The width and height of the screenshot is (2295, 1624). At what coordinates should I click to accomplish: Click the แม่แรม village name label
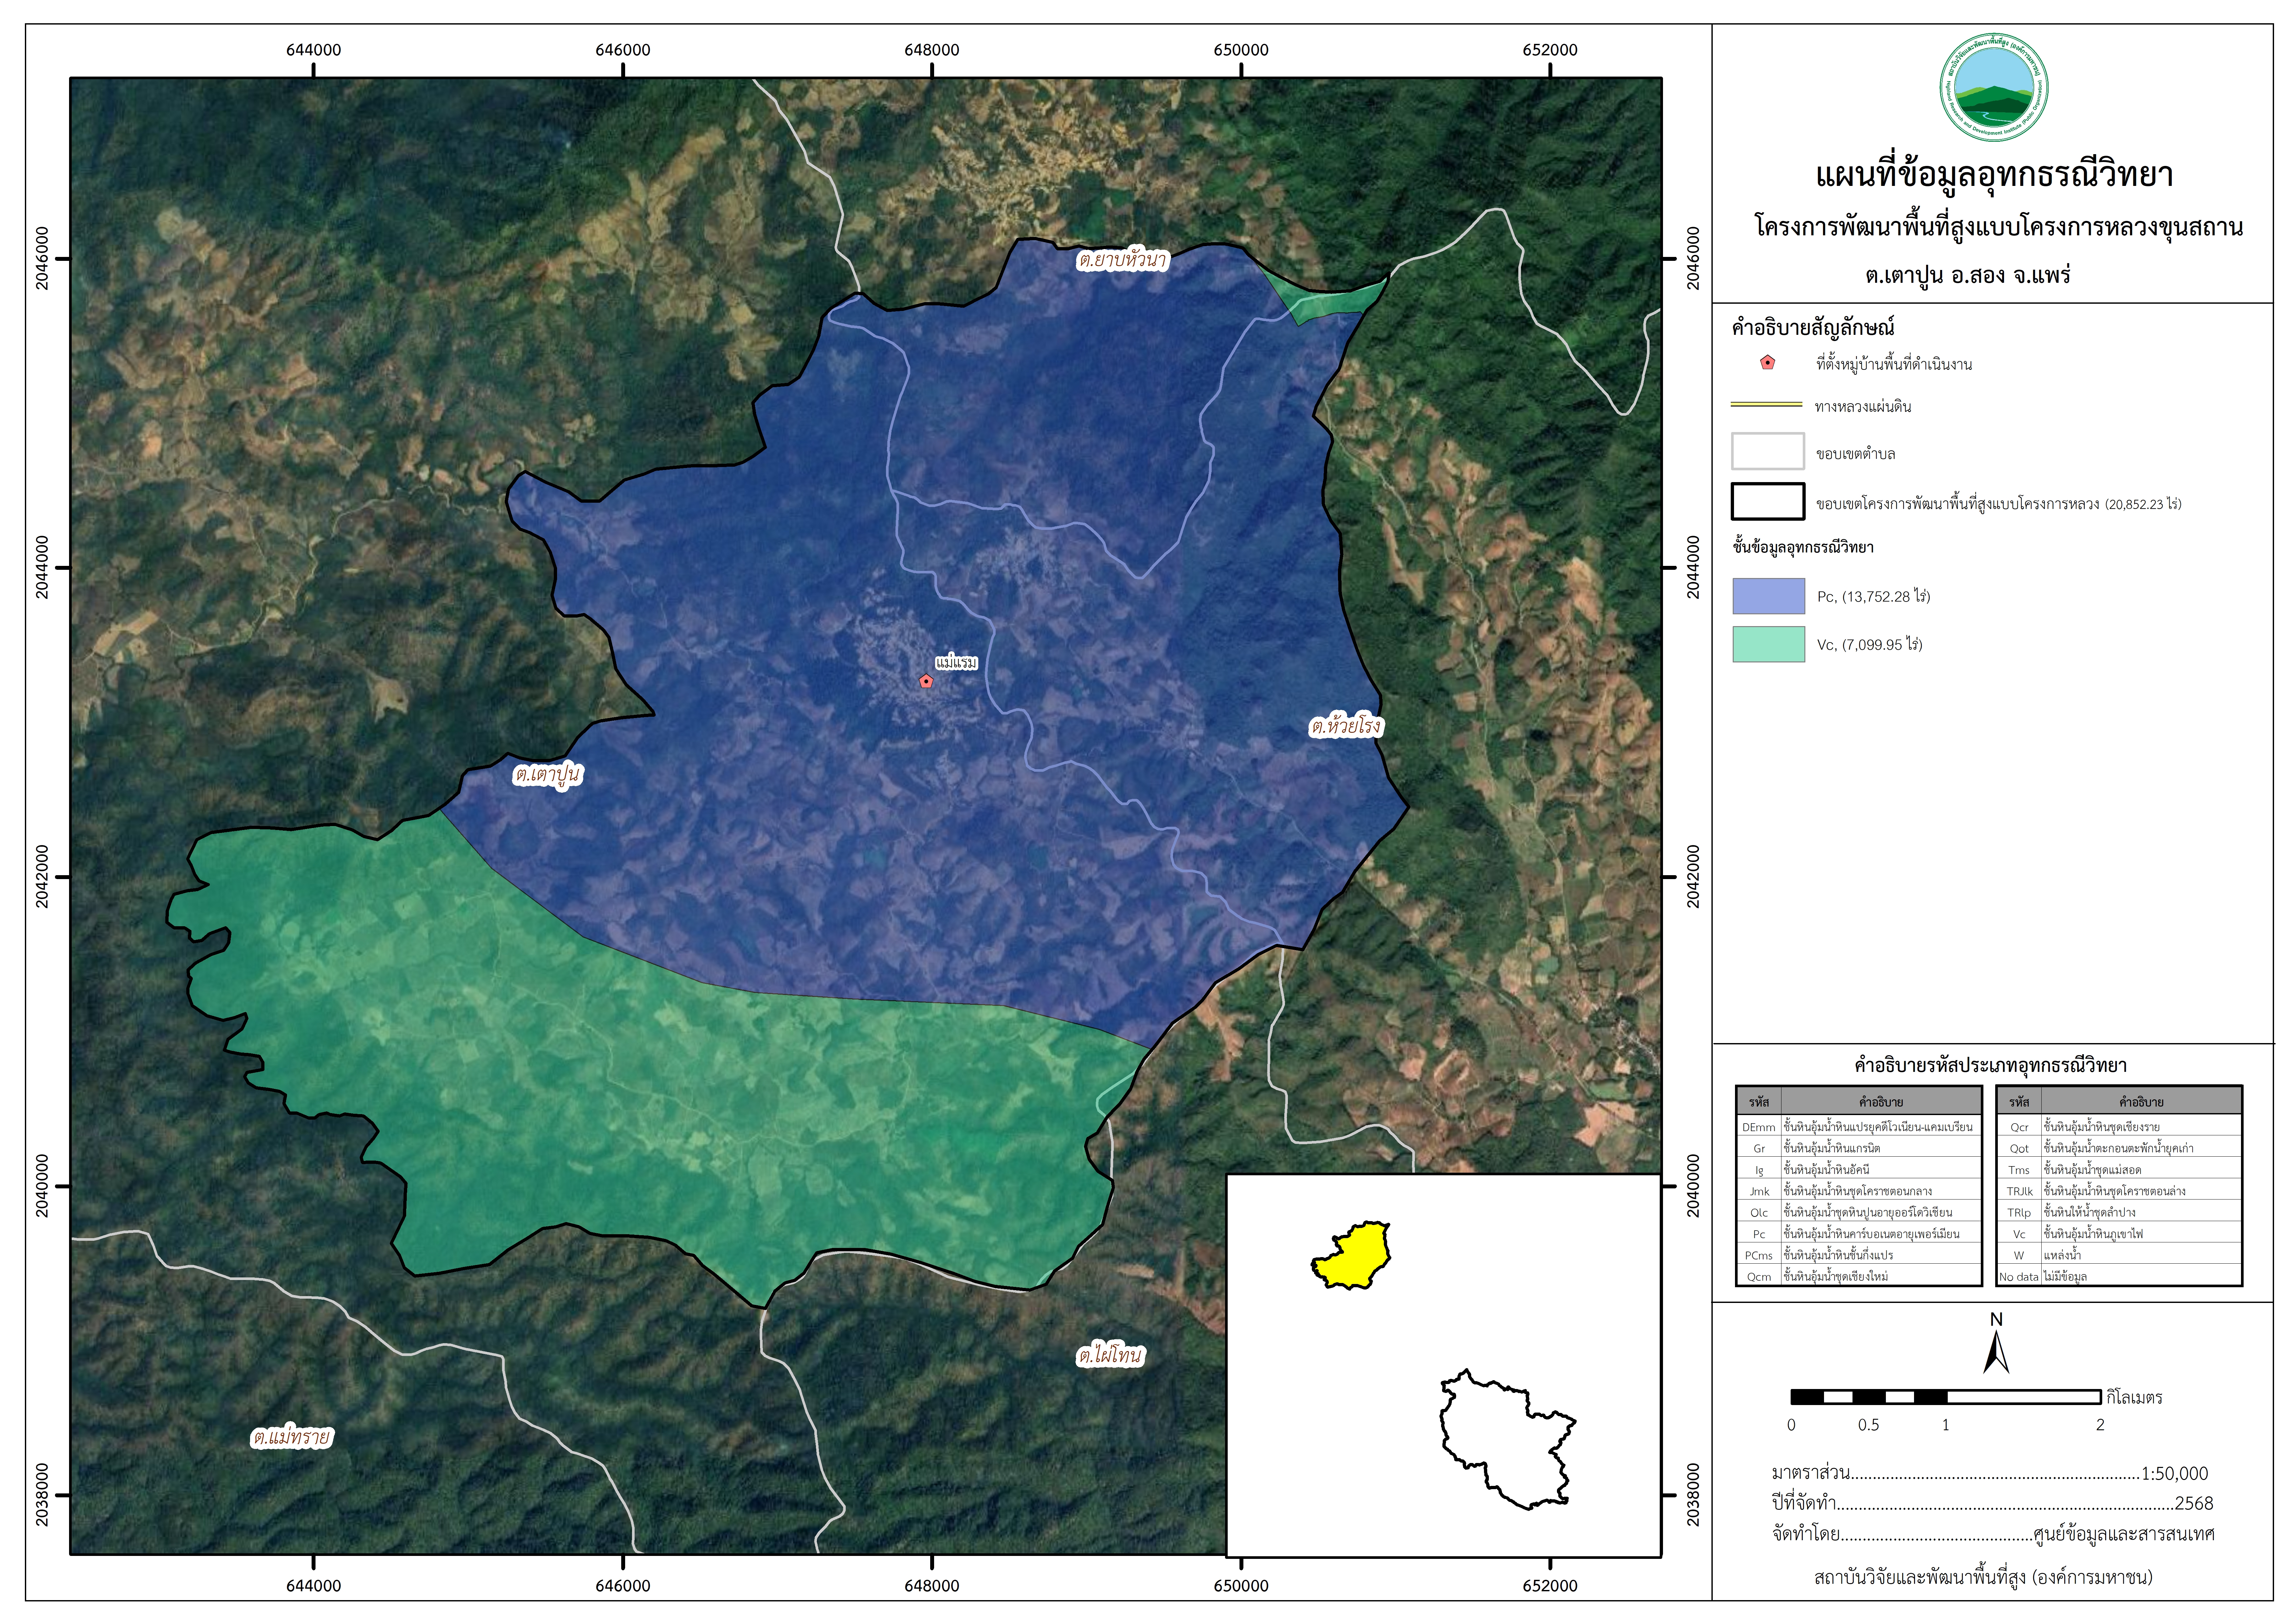[x=957, y=662]
